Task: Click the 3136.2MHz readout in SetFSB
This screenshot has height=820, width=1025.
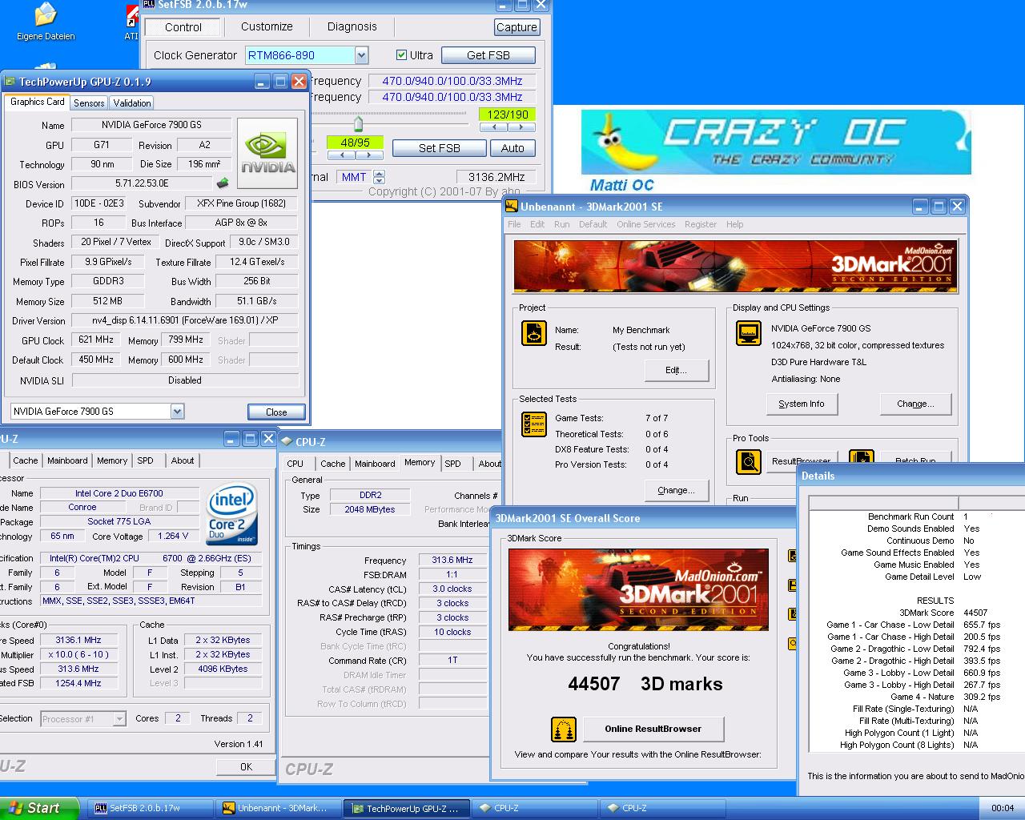Action: pos(496,177)
